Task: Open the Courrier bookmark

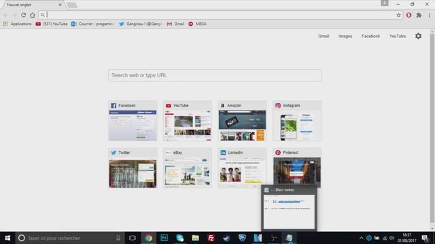Action: click(x=92, y=24)
